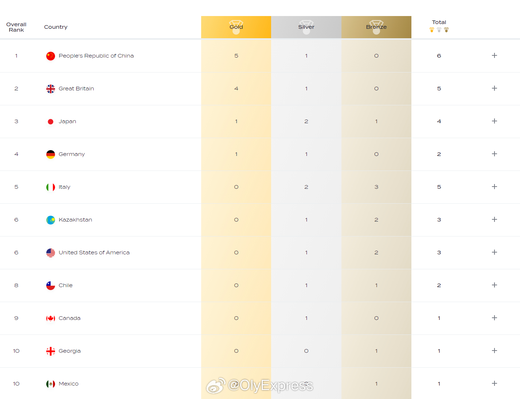This screenshot has width=520, height=399.
Task: Expand People's Republic of China row details
Action: (x=494, y=55)
